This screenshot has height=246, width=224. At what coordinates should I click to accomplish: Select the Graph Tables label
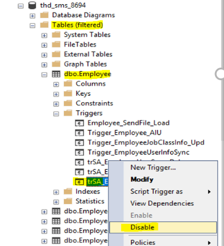click(x=85, y=64)
